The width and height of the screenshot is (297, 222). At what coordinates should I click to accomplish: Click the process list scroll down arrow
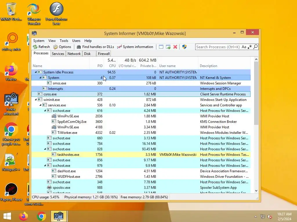coord(256,191)
